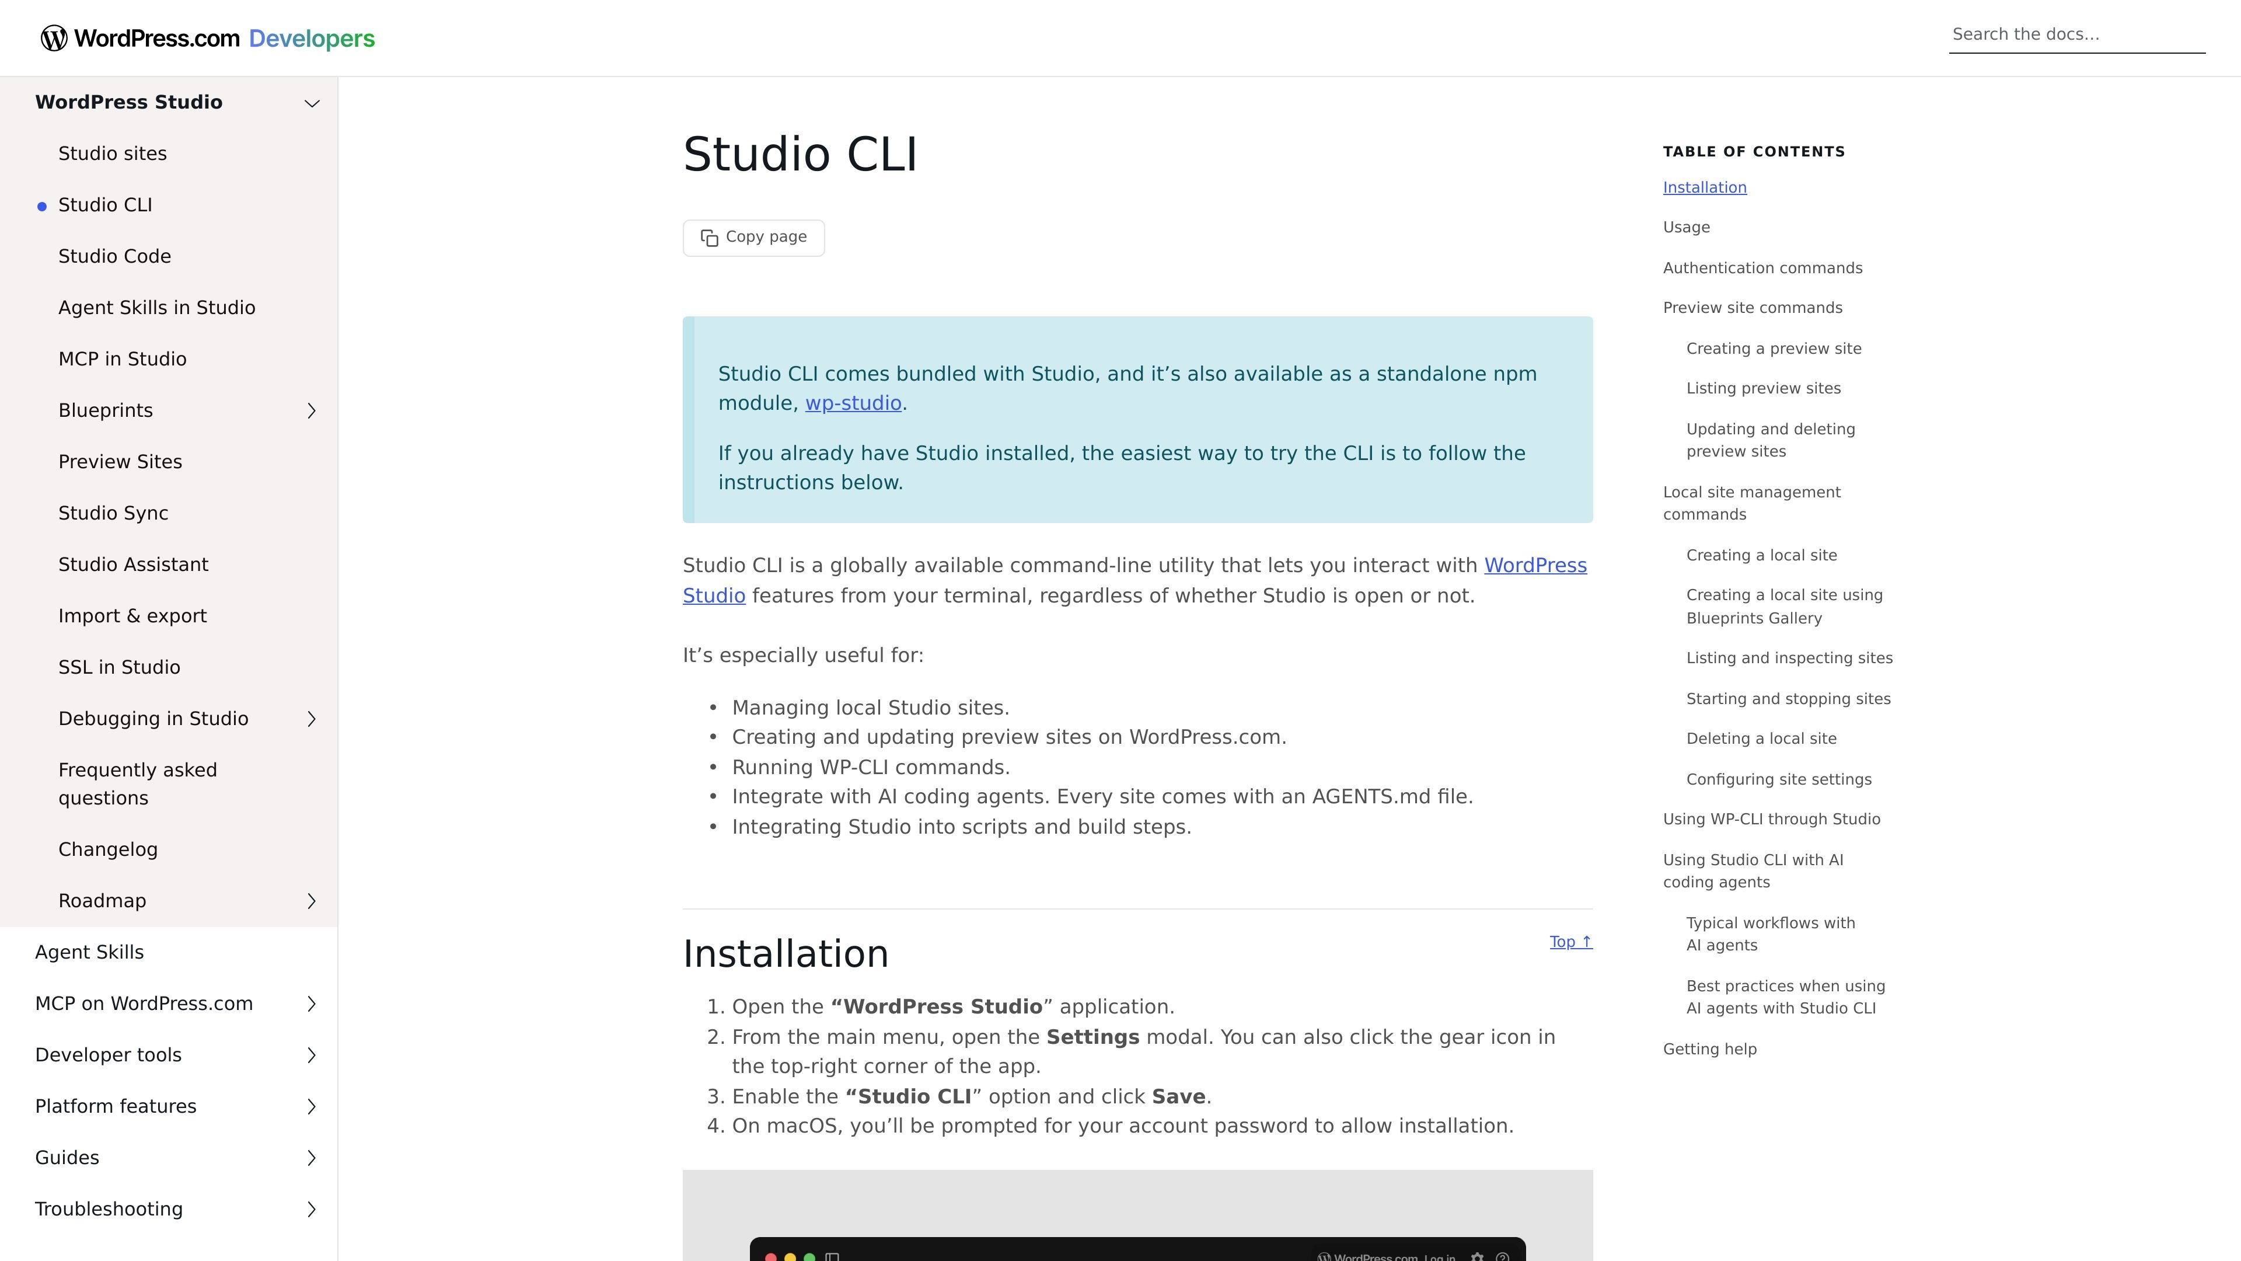Collapse the WordPress Studio section chevron
This screenshot has width=2241, height=1261.
312,103
